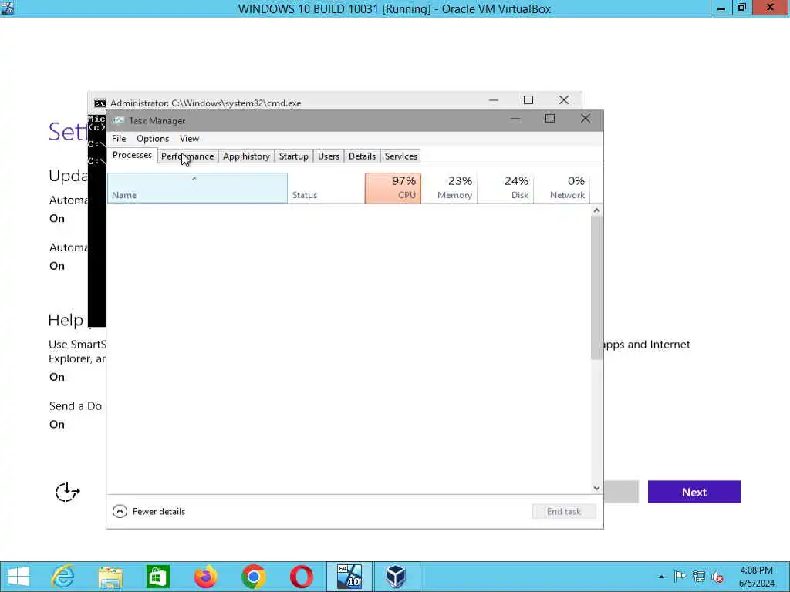
Task: Click the cmd.exe window title icon
Action: 100,103
